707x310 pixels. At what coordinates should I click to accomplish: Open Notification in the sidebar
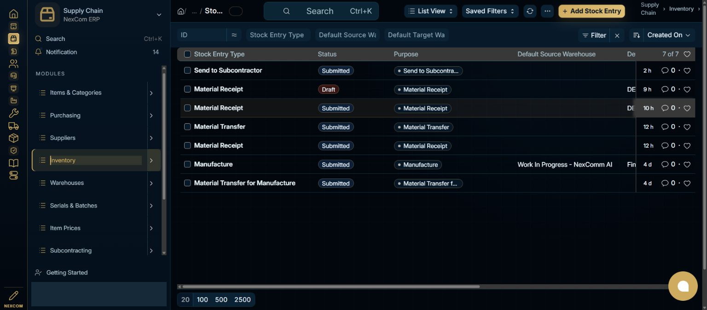(97, 52)
